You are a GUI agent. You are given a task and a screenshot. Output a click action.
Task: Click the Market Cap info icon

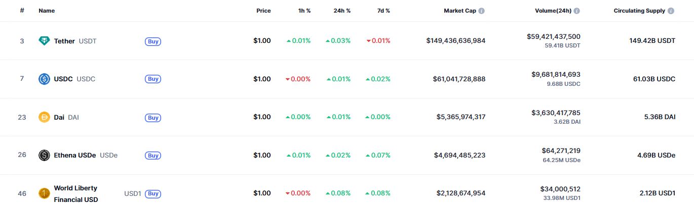482,11
